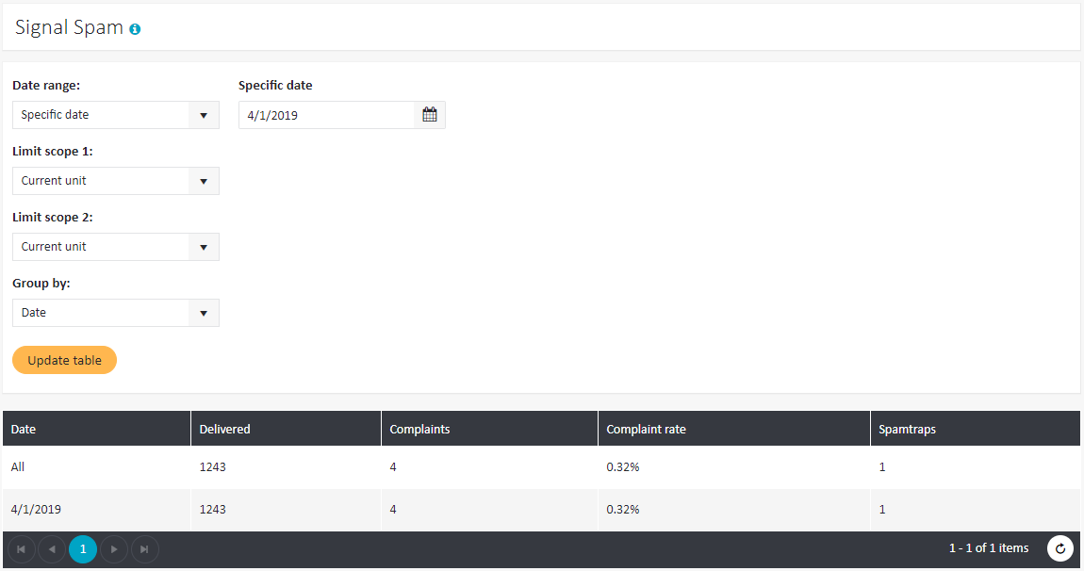Jump to last page of results
The height and width of the screenshot is (571, 1084).
(x=144, y=548)
